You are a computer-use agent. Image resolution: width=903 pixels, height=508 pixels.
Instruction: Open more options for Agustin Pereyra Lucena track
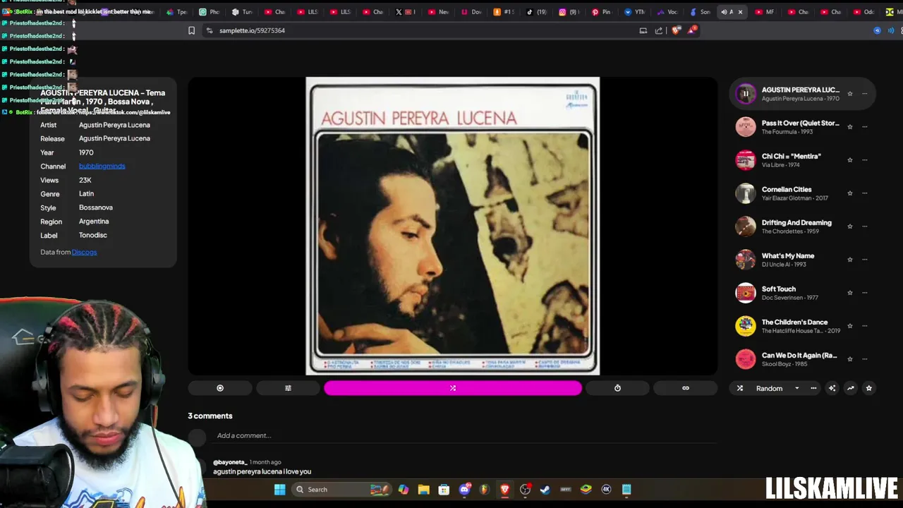tap(865, 94)
